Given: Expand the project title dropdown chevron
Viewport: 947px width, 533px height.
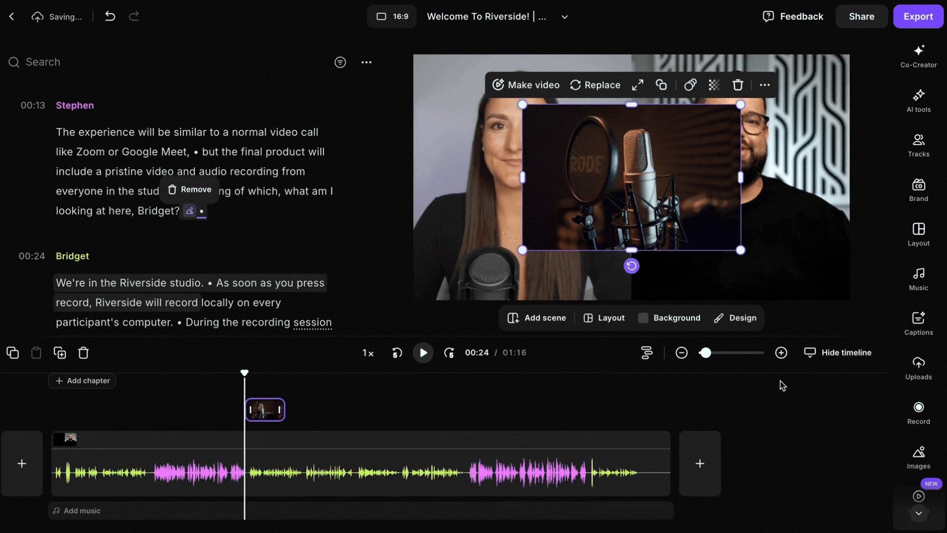Looking at the screenshot, I should (565, 17).
